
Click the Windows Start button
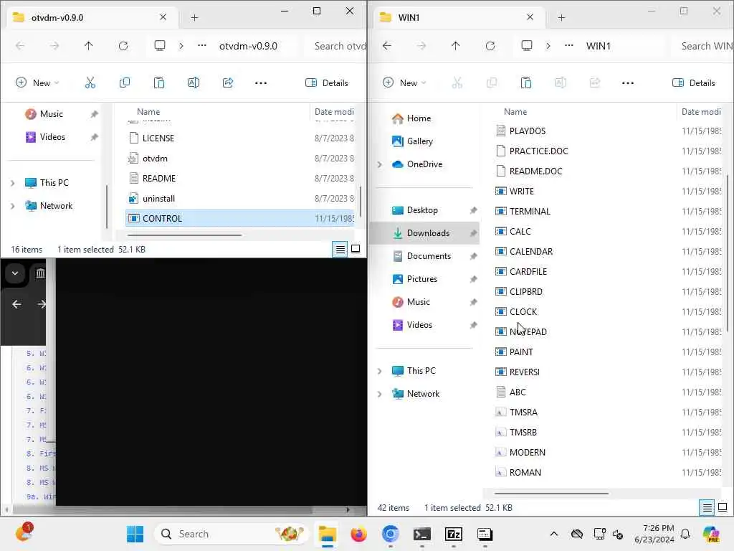[x=135, y=534]
